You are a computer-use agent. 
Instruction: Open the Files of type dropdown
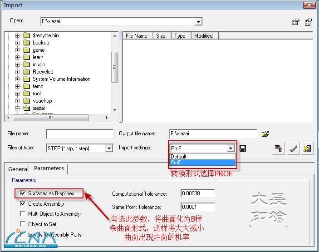click(109, 148)
